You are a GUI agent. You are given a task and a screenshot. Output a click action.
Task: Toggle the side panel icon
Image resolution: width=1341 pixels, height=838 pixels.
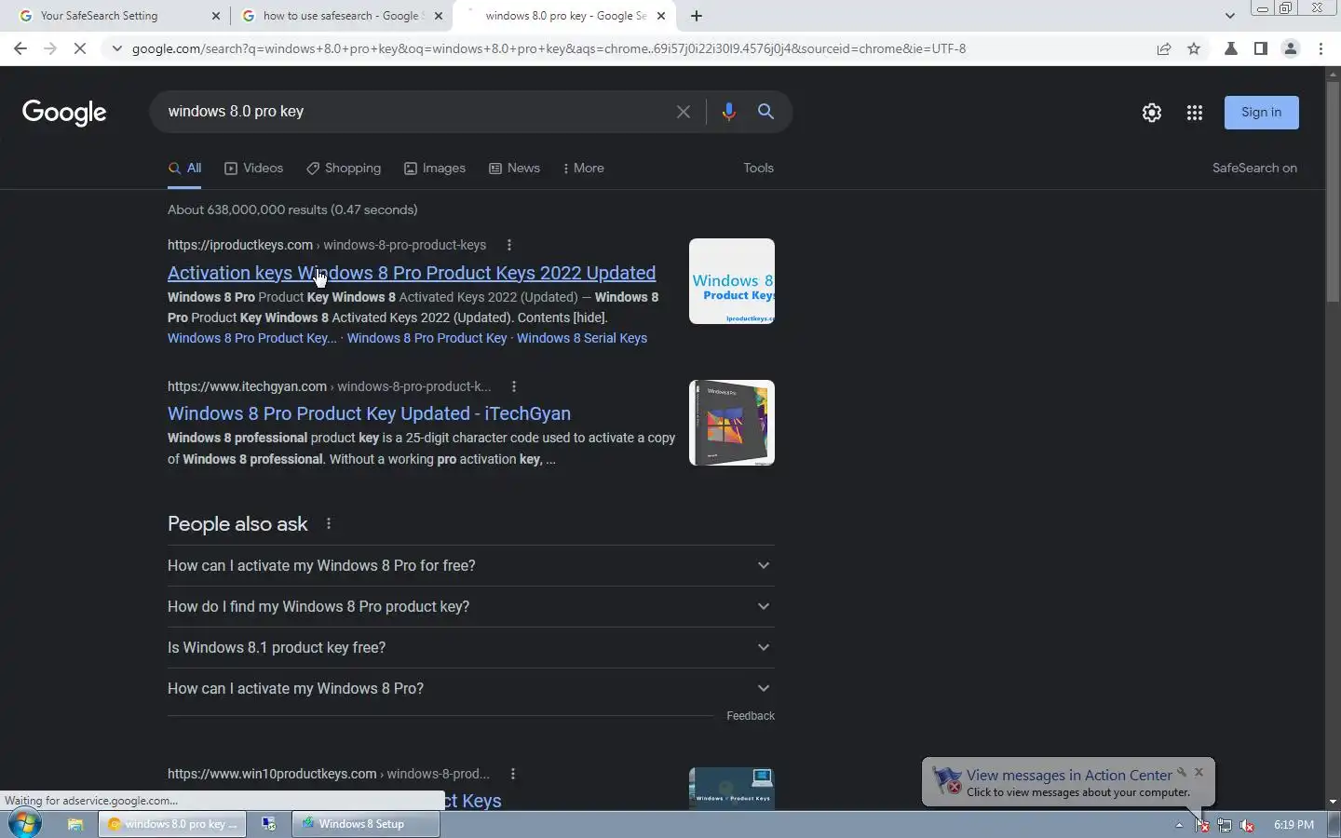pos(1261,48)
